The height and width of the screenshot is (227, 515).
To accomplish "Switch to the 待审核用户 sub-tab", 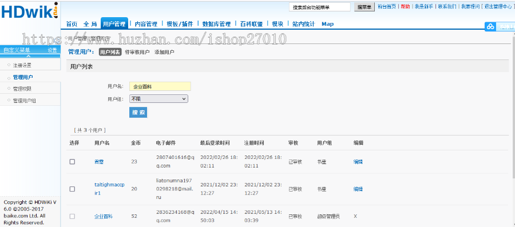I will [x=137, y=52].
